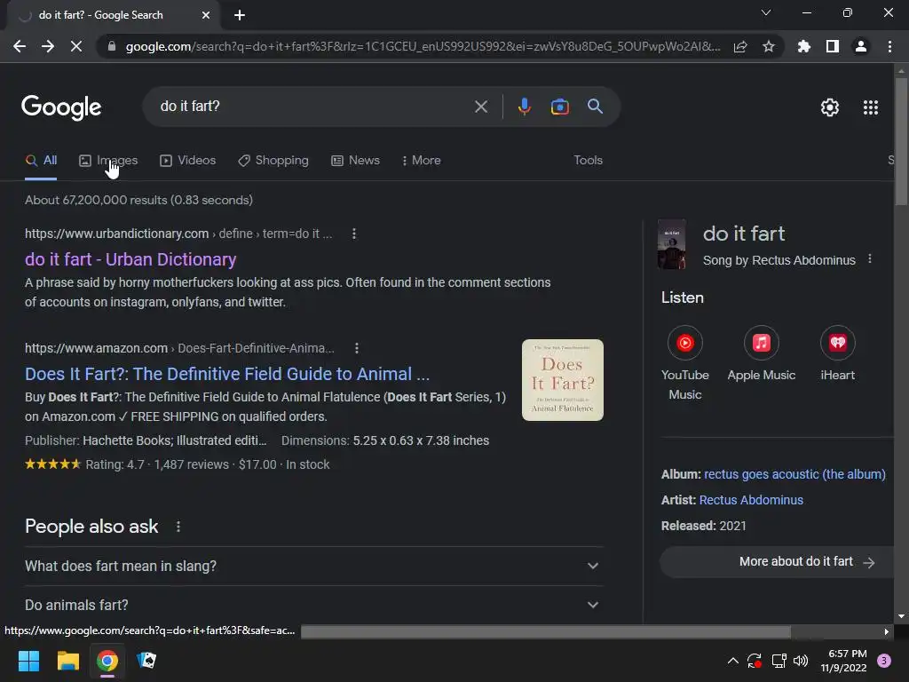Click the horizontal scrollbar at page bottom
The height and width of the screenshot is (682, 909).
point(546,631)
